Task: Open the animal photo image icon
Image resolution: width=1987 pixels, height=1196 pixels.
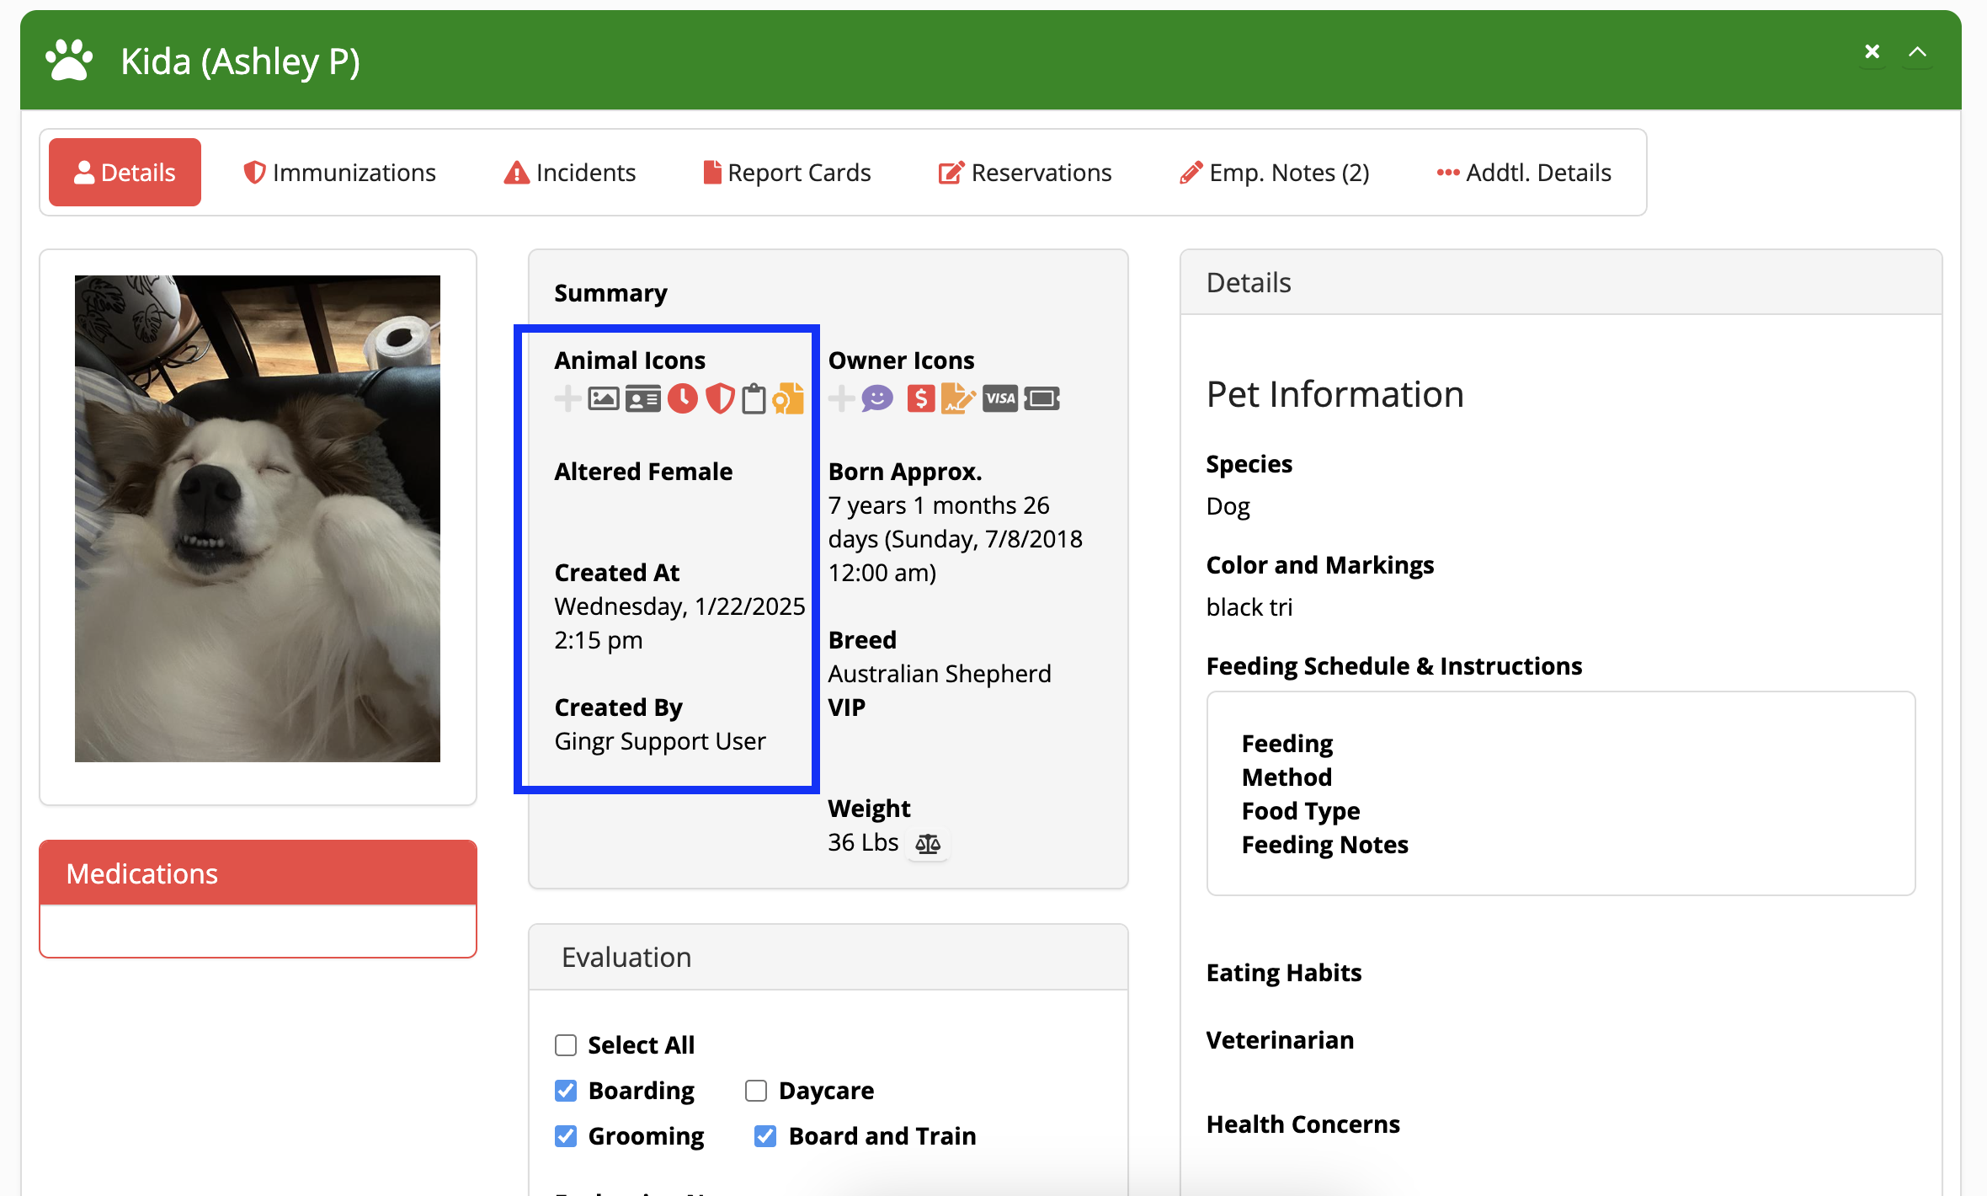Action: coord(604,398)
